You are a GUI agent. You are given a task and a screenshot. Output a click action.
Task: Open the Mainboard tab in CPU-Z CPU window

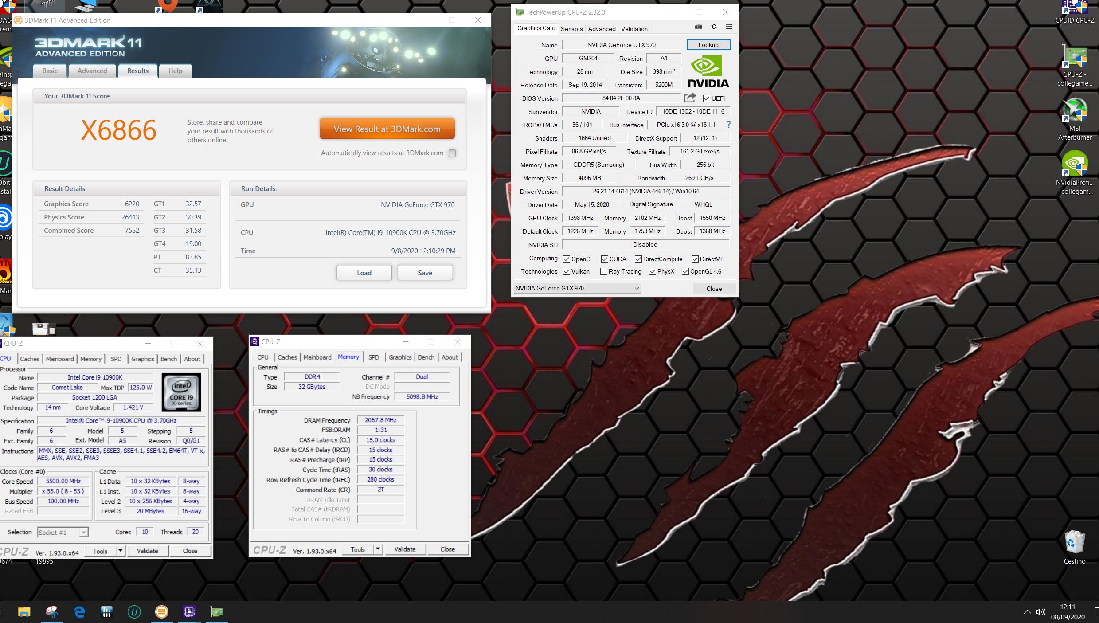tap(60, 359)
